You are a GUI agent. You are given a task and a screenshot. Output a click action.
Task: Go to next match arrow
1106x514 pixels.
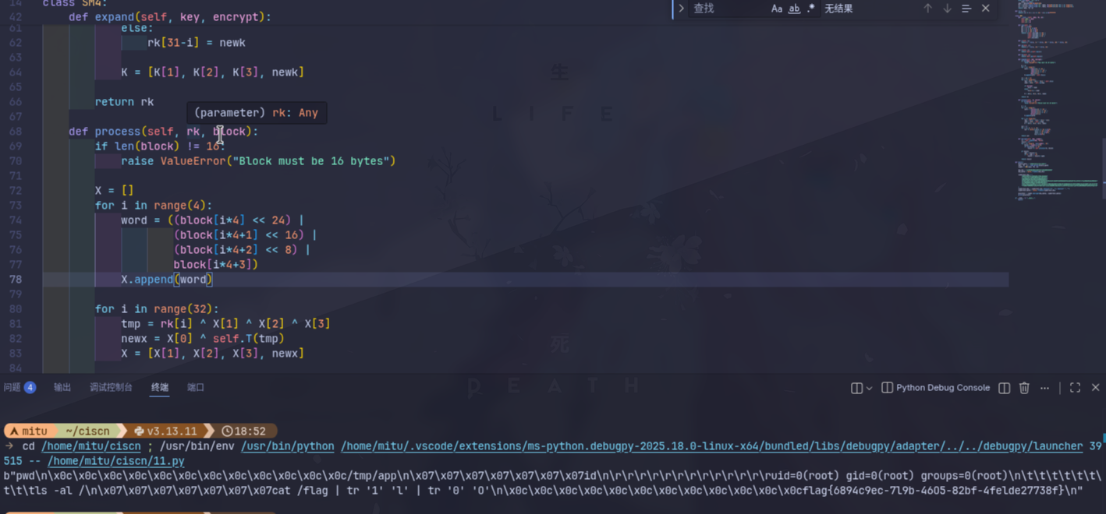[x=947, y=9]
